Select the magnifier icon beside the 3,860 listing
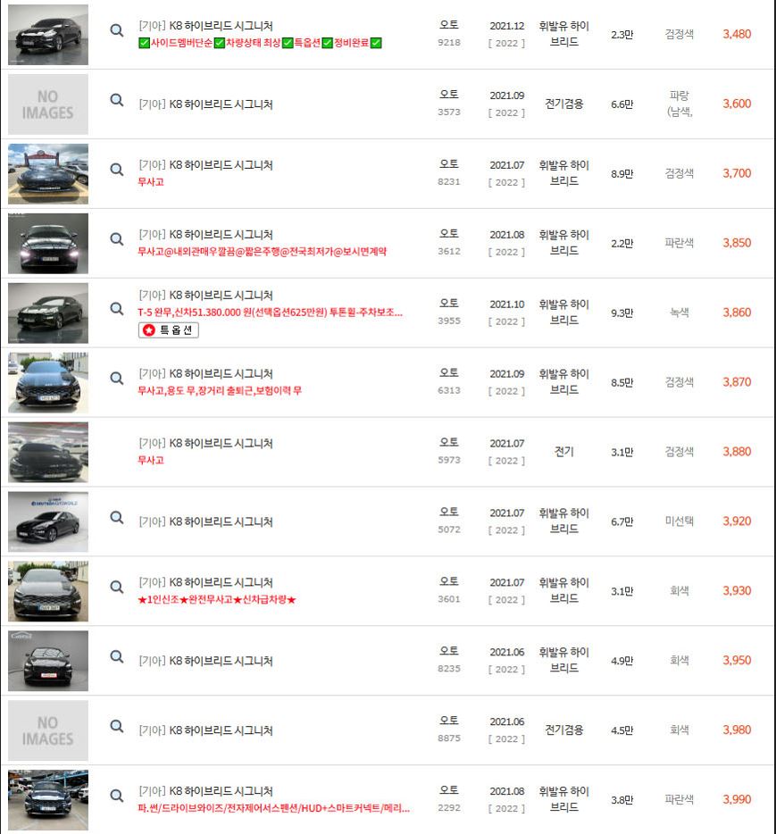The width and height of the screenshot is (776, 834). (x=116, y=308)
